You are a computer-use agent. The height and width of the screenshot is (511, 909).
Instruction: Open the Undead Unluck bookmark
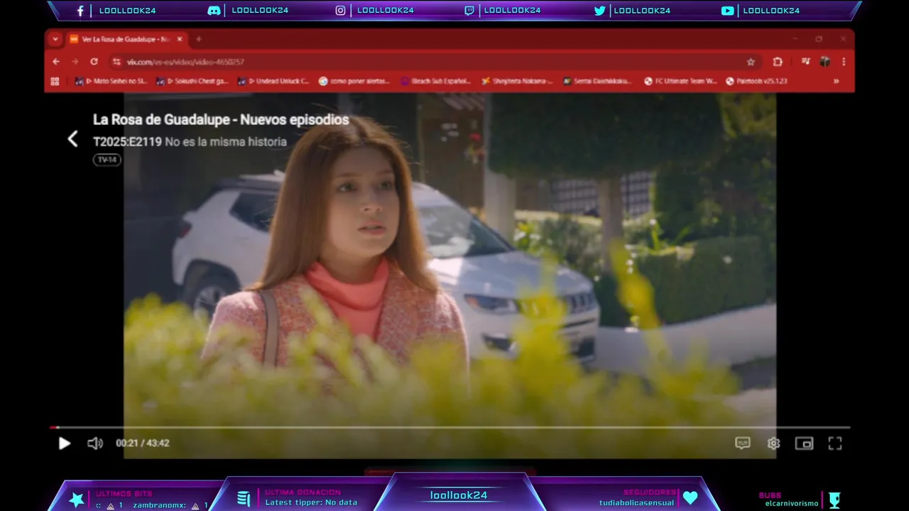point(274,81)
